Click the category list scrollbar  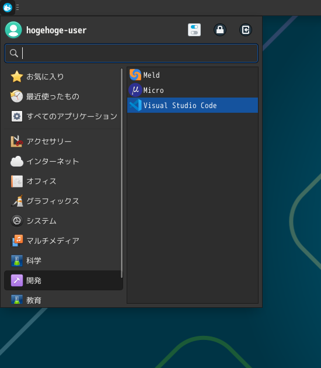click(122, 173)
